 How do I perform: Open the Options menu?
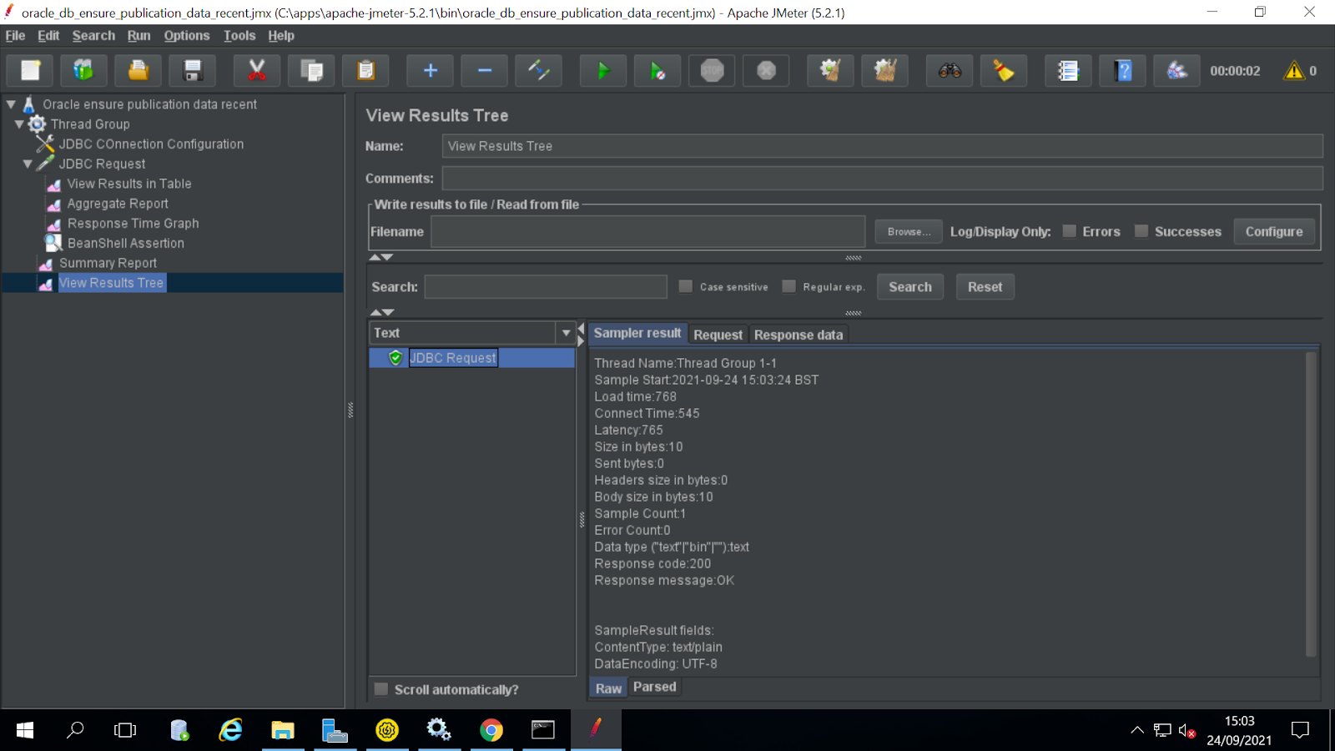[187, 36]
